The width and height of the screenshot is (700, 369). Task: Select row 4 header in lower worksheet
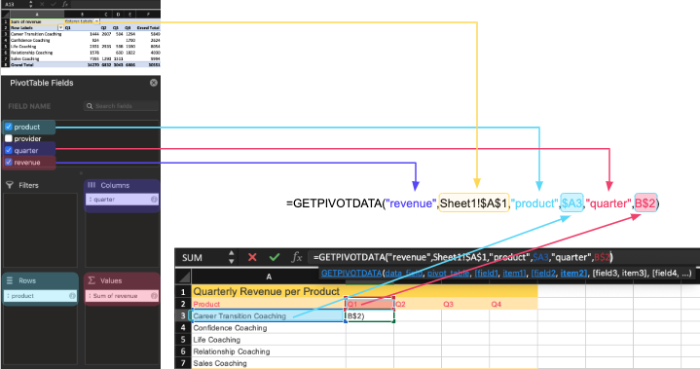click(x=183, y=327)
